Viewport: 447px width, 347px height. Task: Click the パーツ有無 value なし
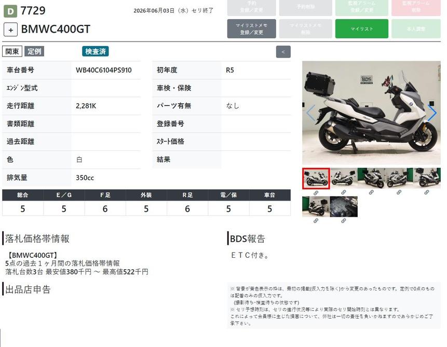coord(233,106)
